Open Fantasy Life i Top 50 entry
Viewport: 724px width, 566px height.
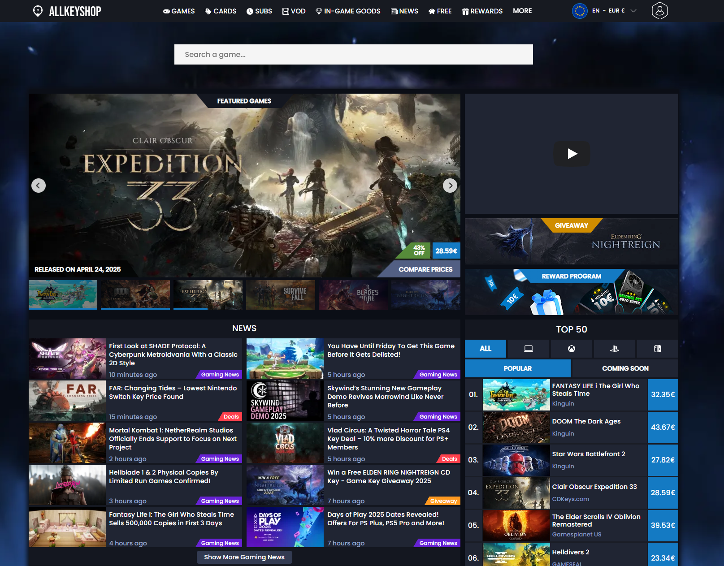572,395
